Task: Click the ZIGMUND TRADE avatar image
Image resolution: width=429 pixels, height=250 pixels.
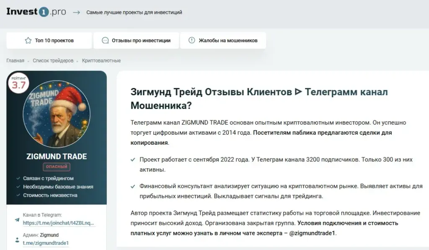Action: (x=57, y=114)
